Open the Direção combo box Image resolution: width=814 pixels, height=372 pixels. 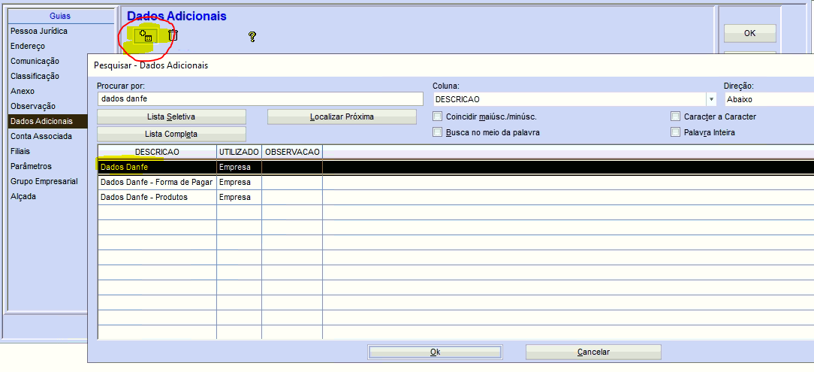(x=767, y=99)
